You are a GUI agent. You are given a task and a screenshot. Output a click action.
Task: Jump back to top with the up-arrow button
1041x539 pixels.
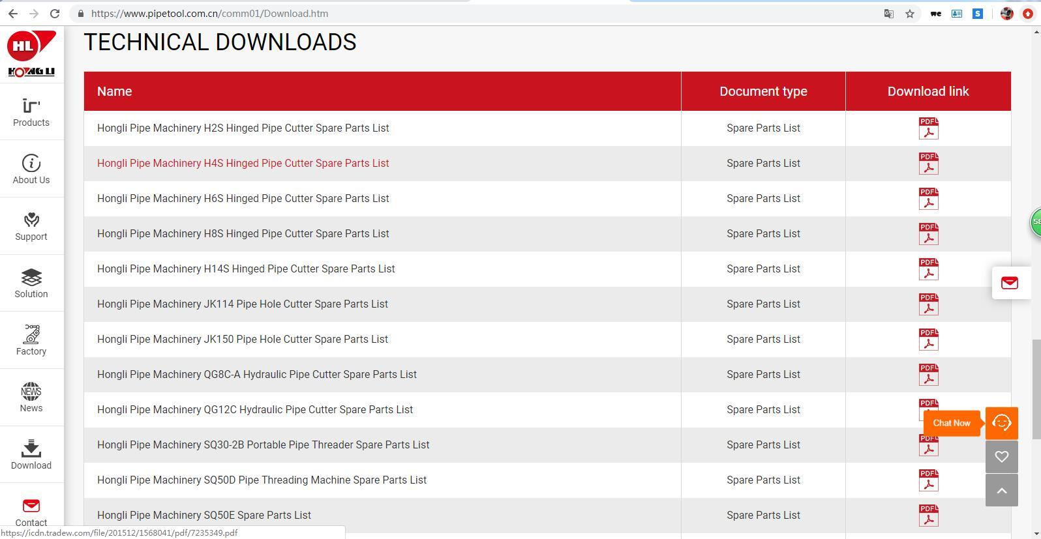point(1001,491)
